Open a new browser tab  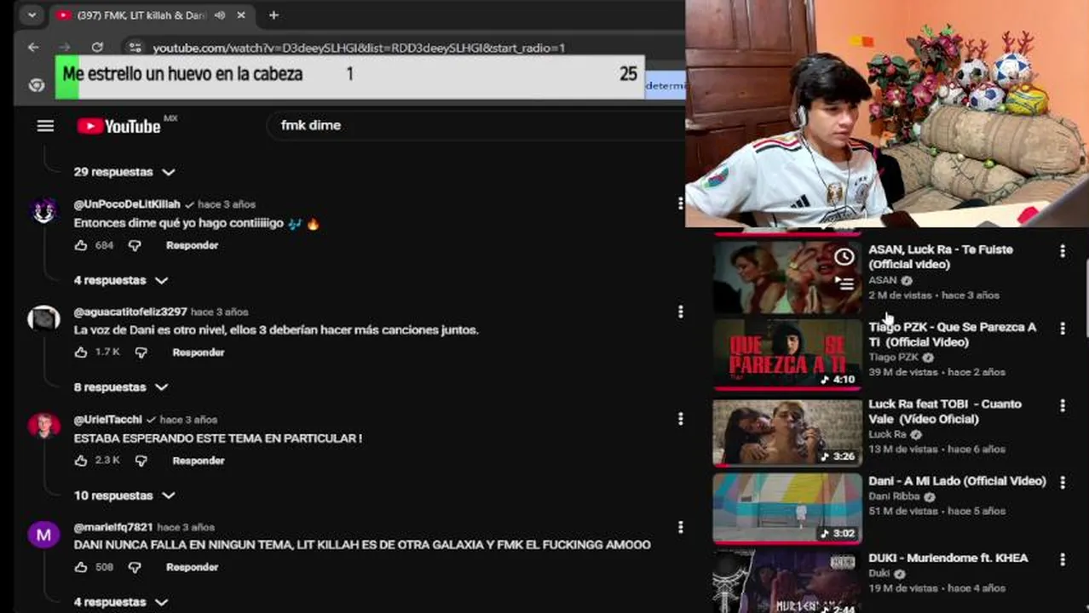click(x=274, y=15)
